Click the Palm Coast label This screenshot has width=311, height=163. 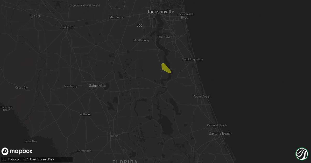point(202,96)
